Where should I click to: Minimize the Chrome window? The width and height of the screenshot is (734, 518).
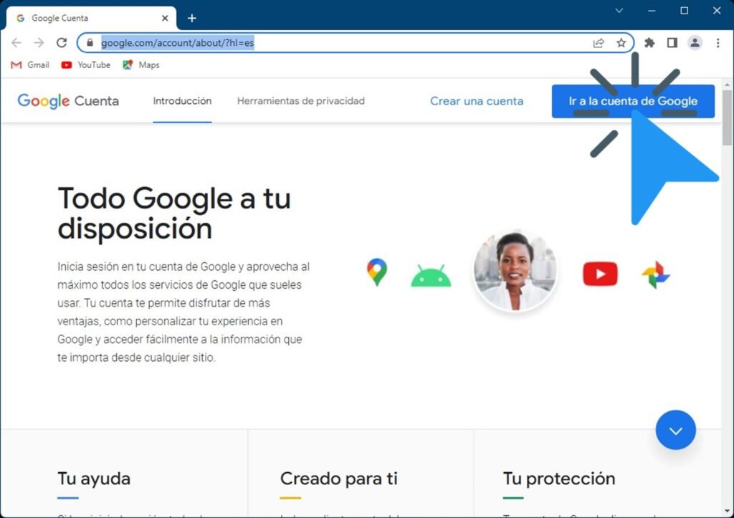[652, 11]
